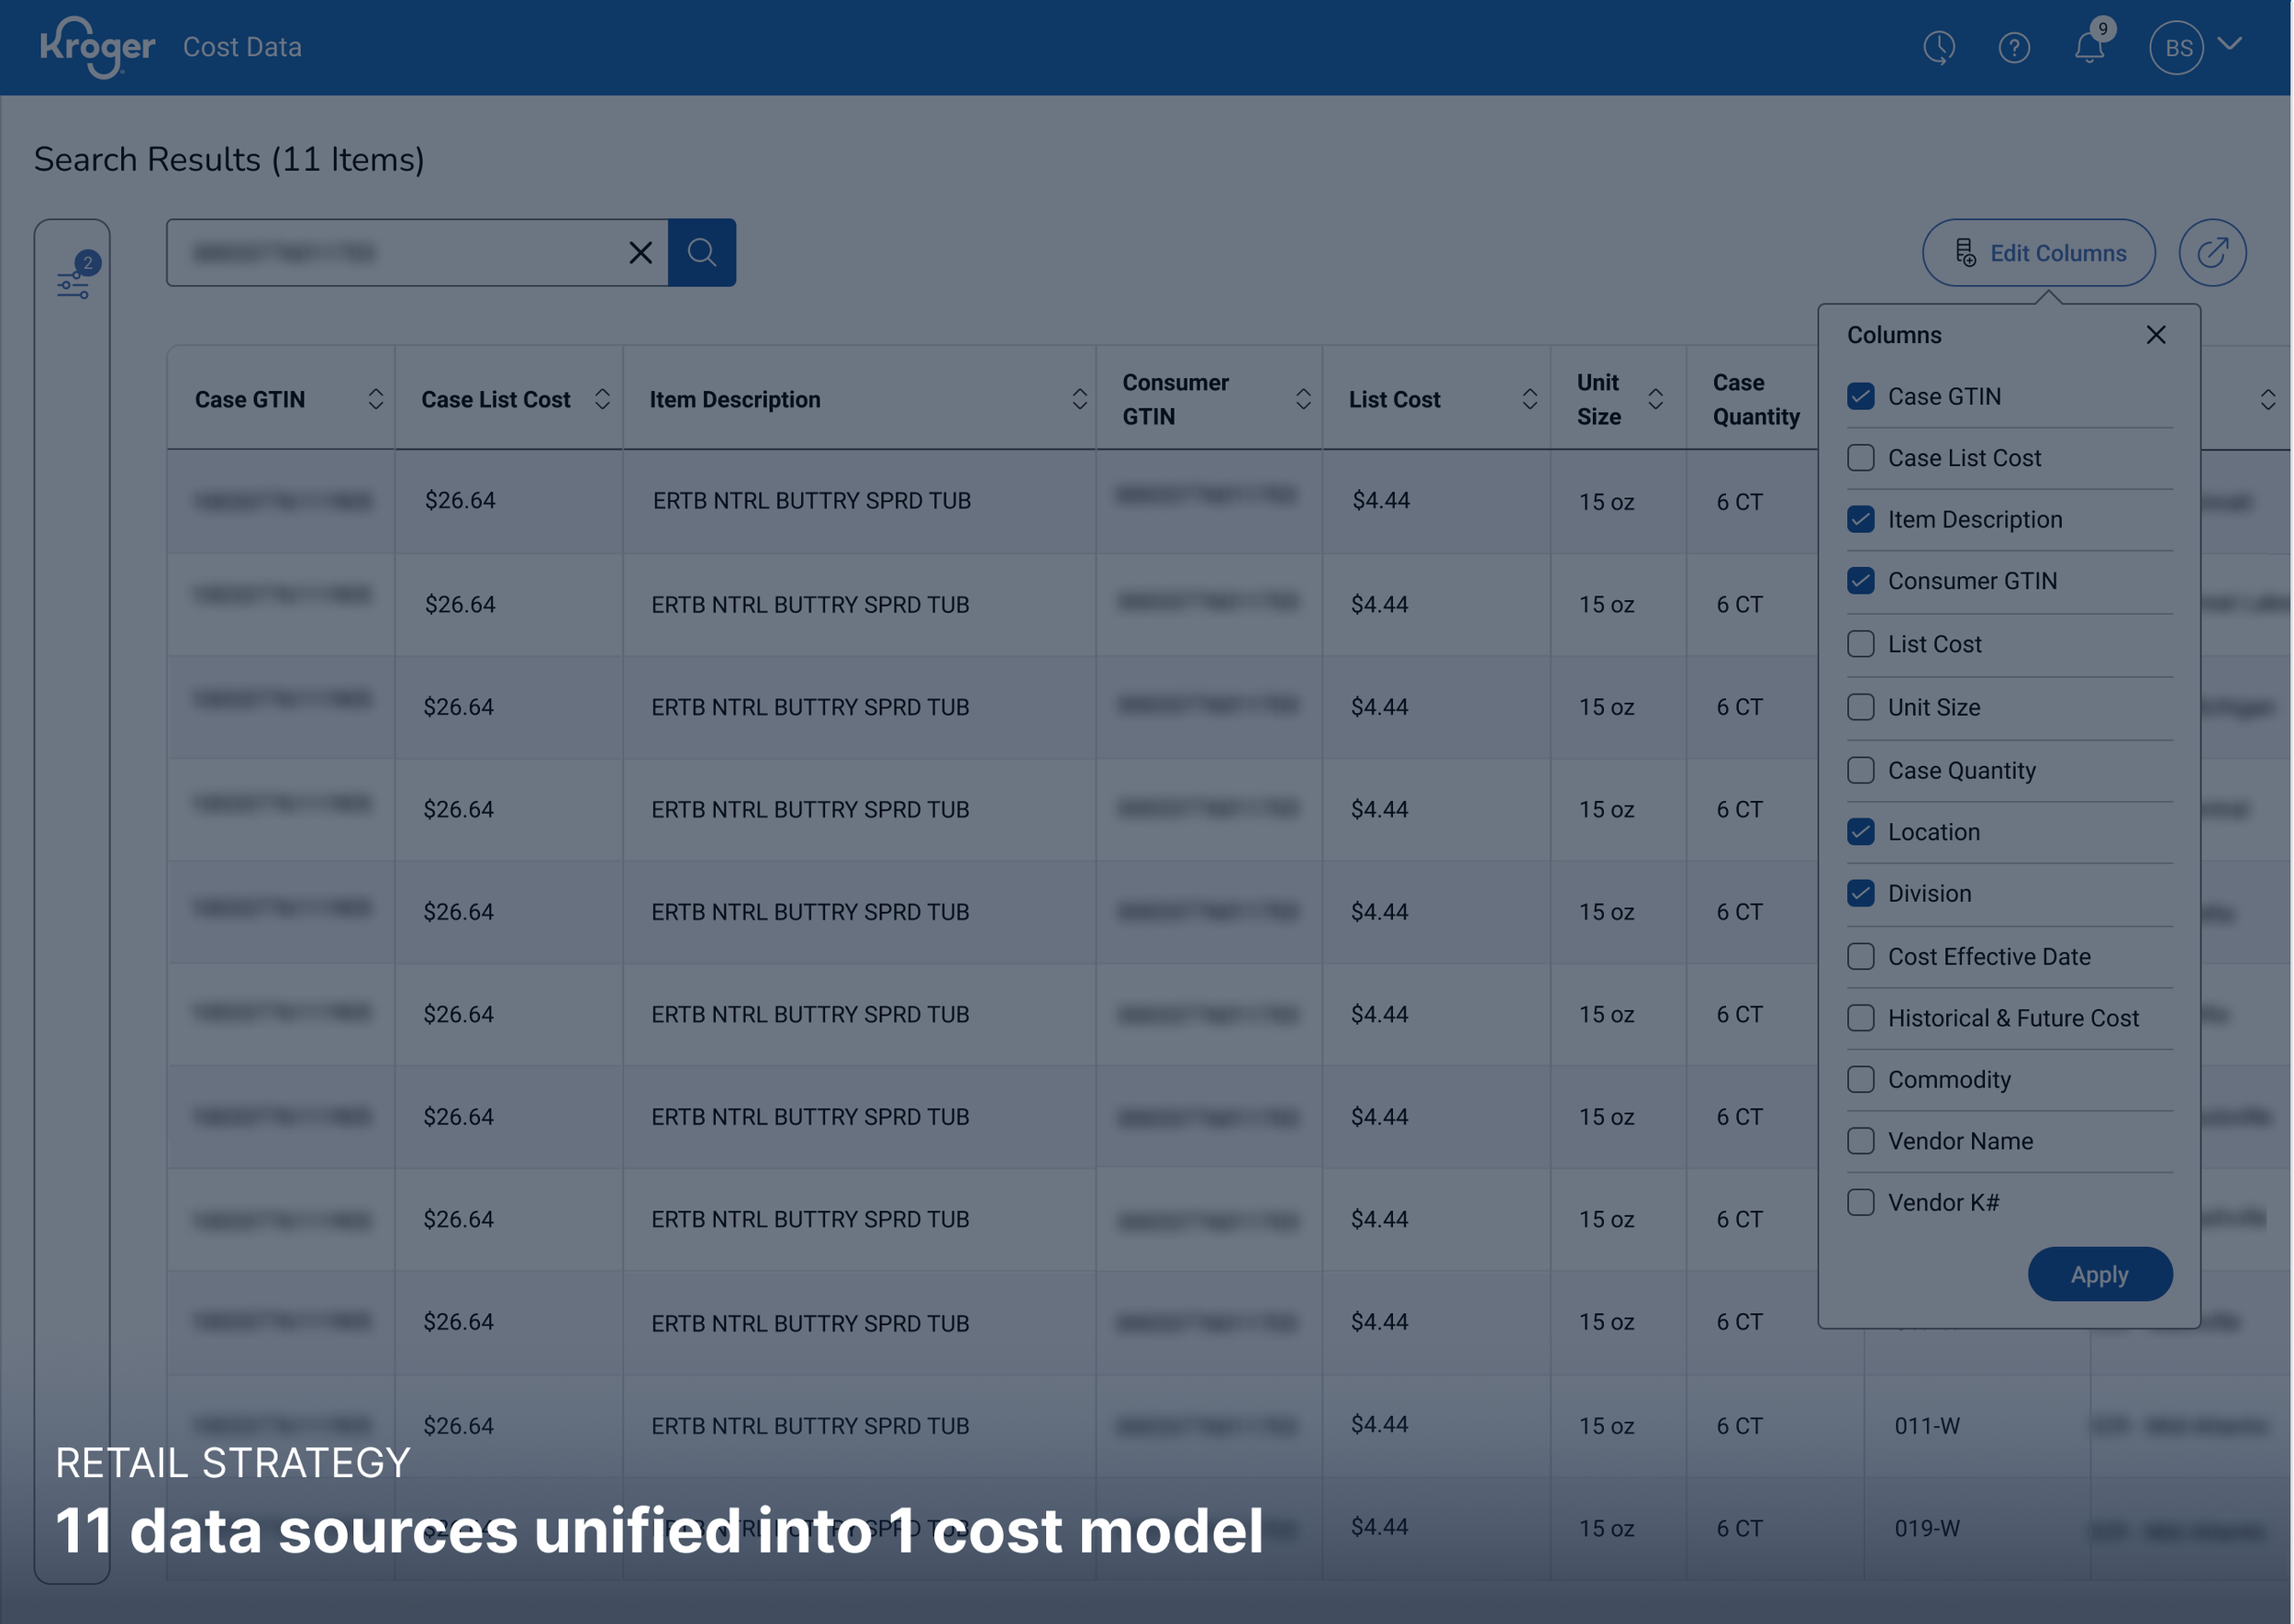This screenshot has height=1624, width=2294.
Task: Apply the selected column changes
Action: [x=2100, y=1274]
